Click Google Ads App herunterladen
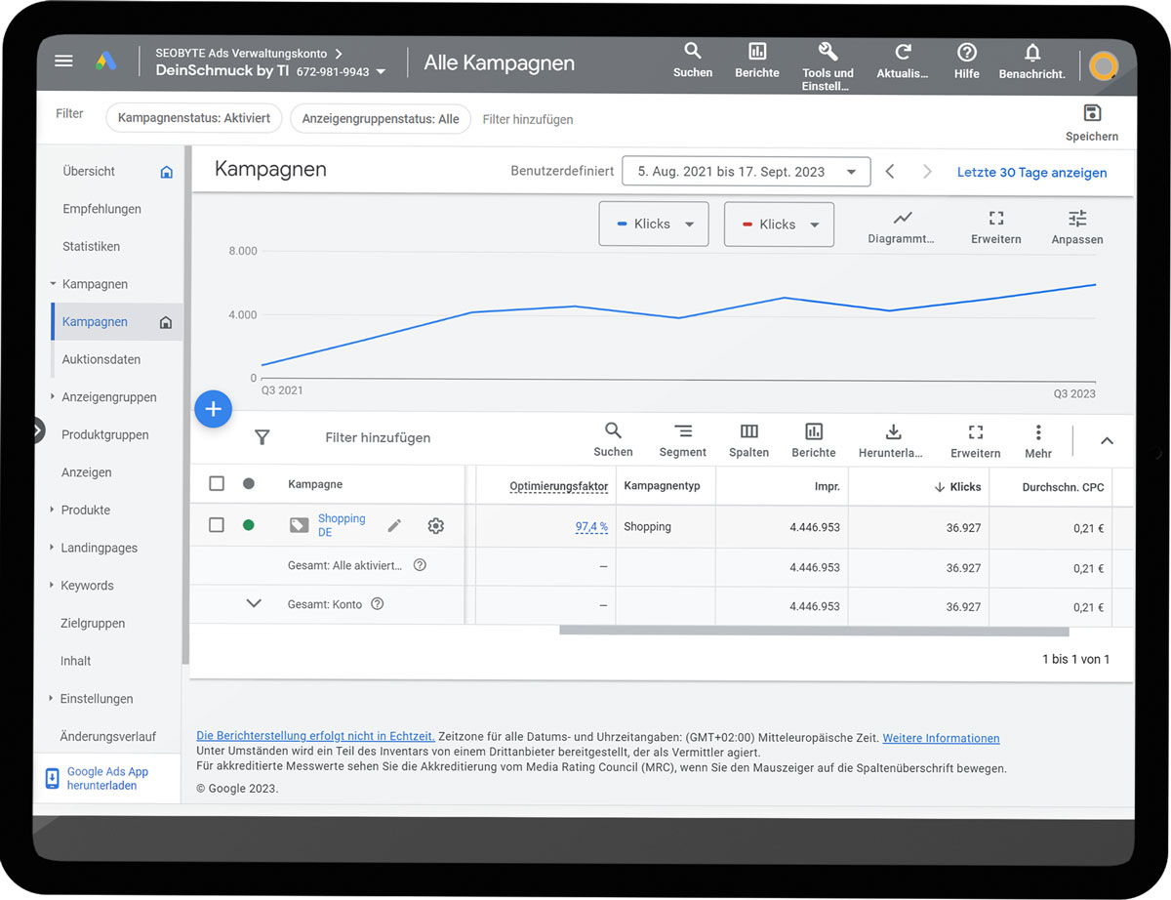1171x900 pixels. pyautogui.click(x=107, y=778)
